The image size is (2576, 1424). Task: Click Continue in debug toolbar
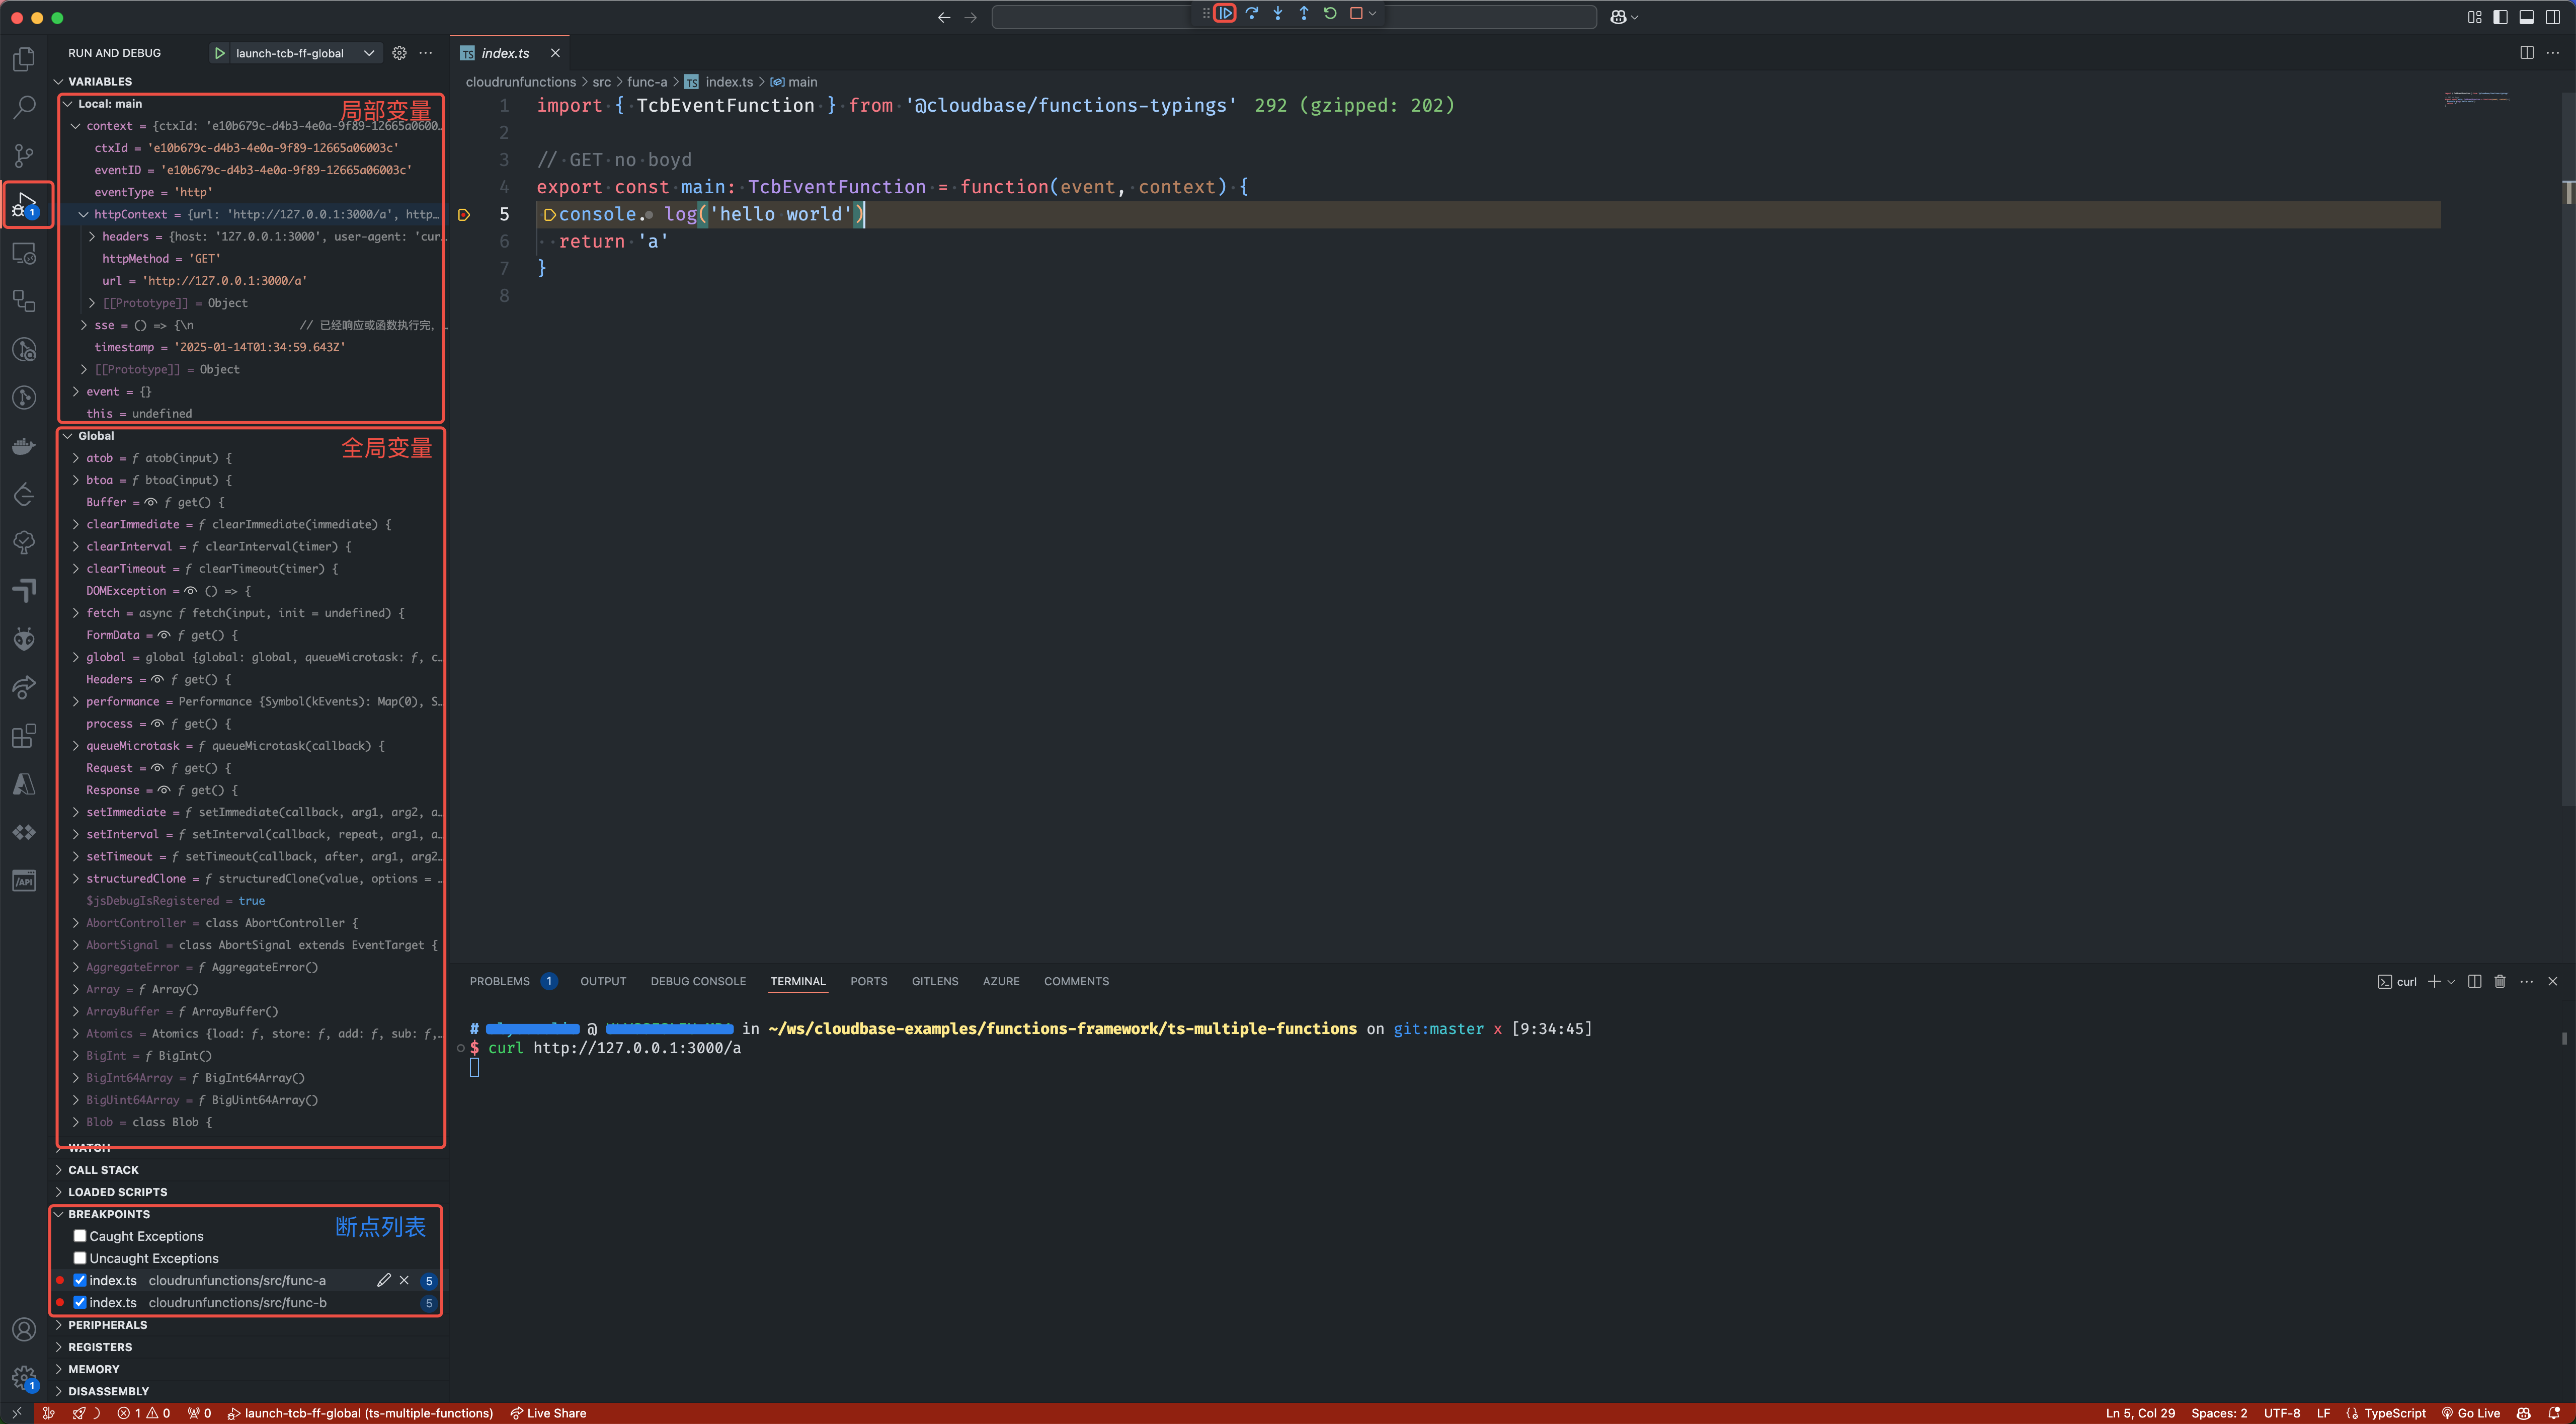pyautogui.click(x=1225, y=13)
